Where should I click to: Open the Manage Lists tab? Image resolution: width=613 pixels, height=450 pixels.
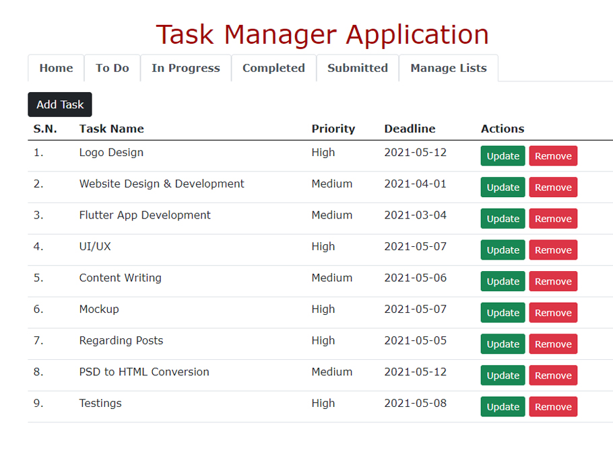pyautogui.click(x=448, y=68)
